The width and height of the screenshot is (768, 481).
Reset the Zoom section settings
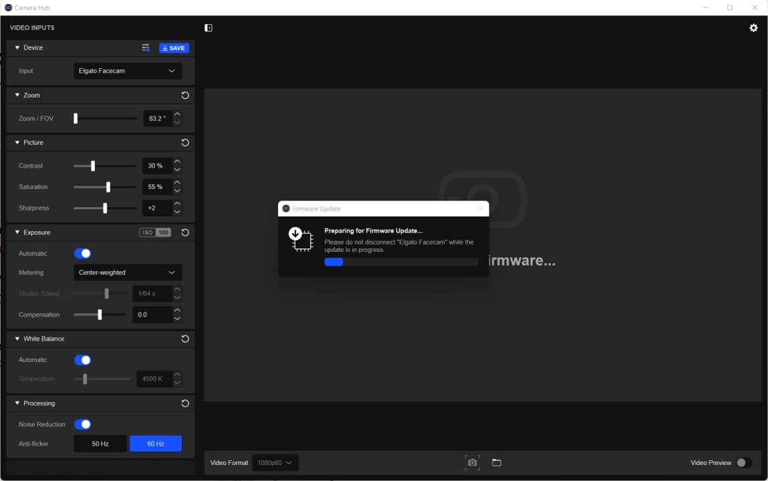click(185, 96)
